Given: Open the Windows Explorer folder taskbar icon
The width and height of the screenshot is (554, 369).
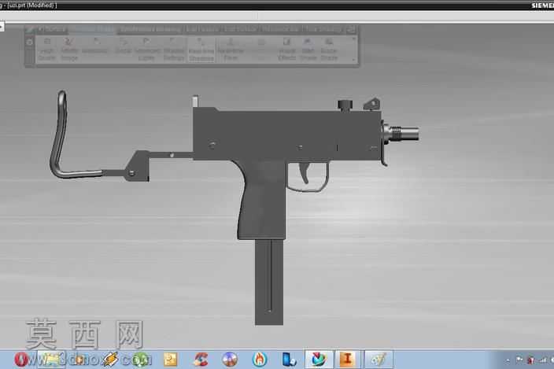Looking at the screenshot, I should point(51,360).
